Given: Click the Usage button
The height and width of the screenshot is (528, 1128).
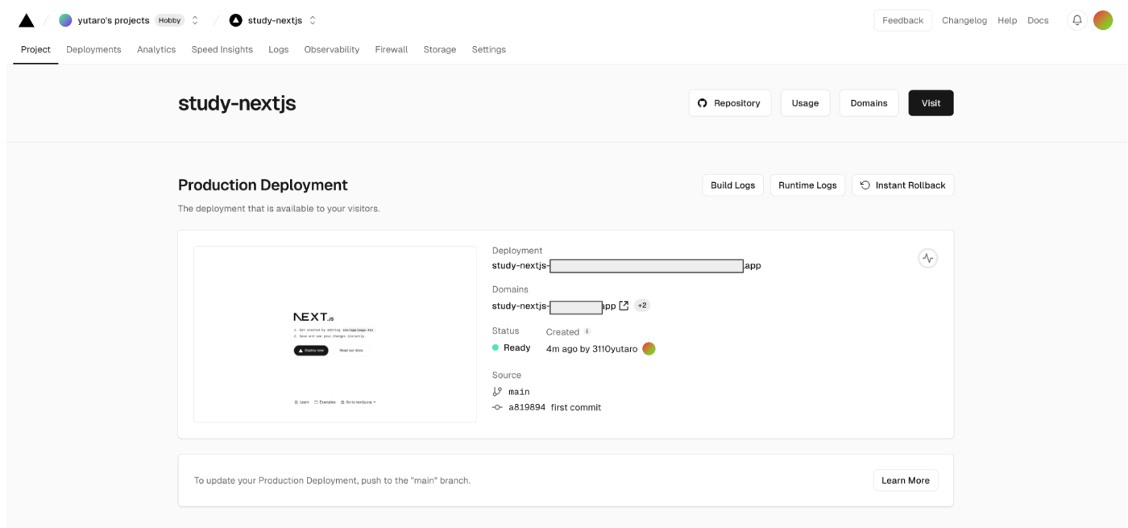Looking at the screenshot, I should click(805, 103).
